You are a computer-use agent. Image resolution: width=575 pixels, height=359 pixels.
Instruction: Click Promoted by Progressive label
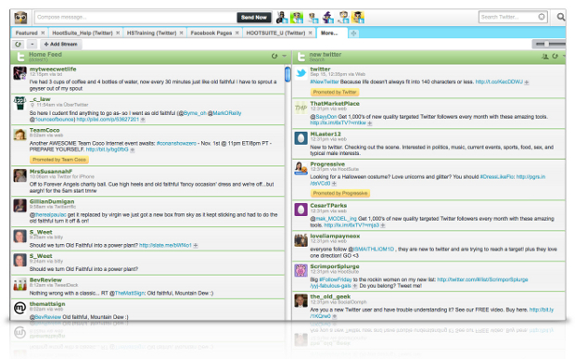(340, 193)
